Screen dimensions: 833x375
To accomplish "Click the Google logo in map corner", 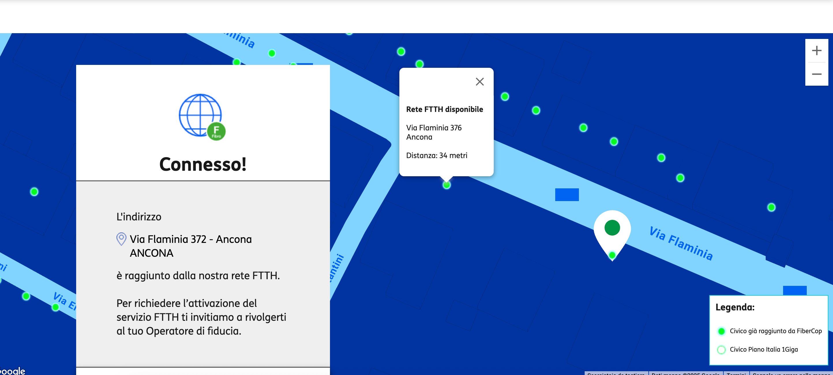I will tap(13, 371).
